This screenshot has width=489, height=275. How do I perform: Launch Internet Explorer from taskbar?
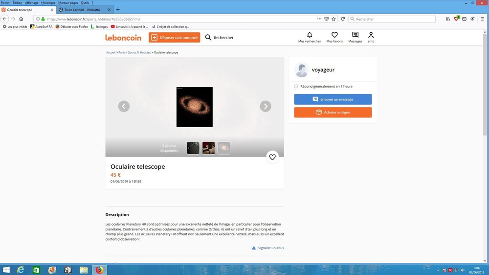[21, 270]
